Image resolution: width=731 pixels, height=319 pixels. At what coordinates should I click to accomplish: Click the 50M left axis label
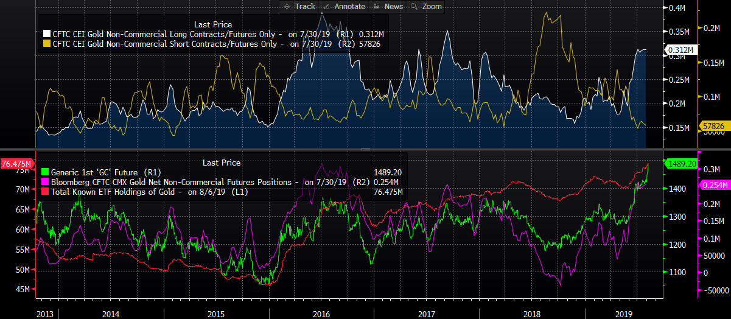[23, 269]
